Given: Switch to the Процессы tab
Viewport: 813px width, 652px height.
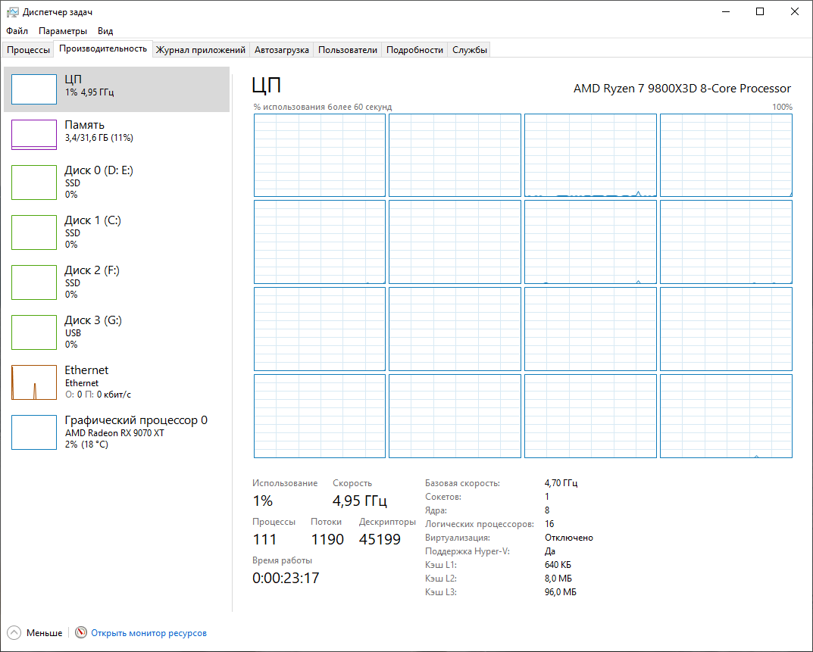Looking at the screenshot, I should click(27, 48).
